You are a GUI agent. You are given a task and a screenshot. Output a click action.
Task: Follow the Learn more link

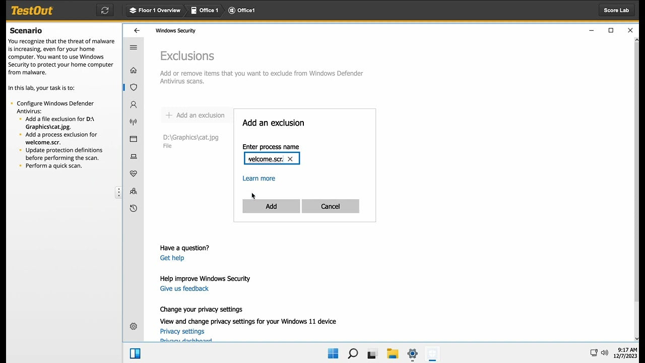(259, 178)
